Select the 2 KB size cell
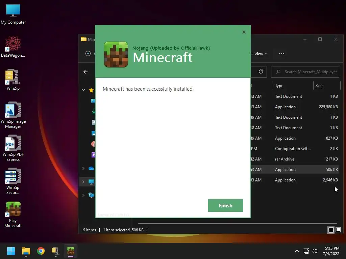This screenshot has height=259, width=346. [333, 149]
